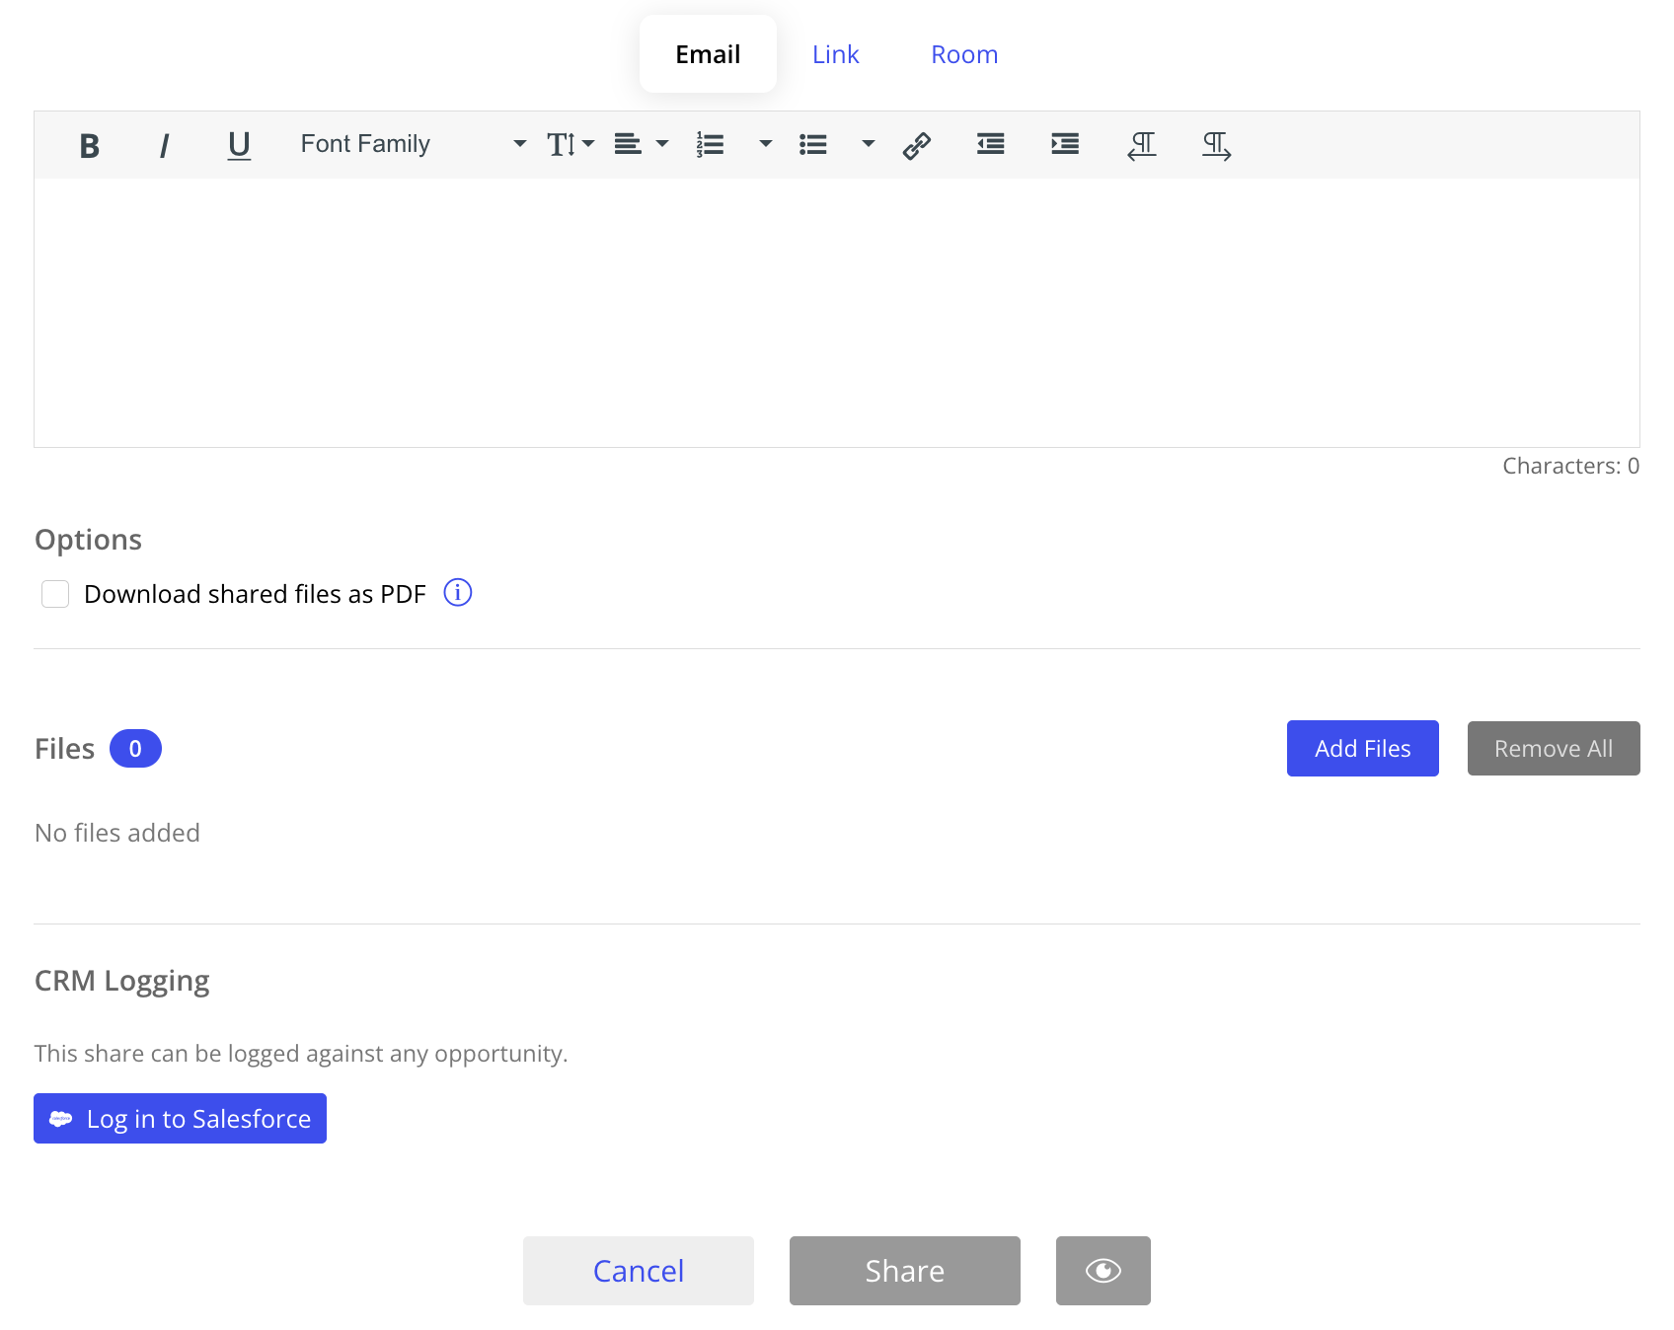Viewport: 1674px width, 1330px height.
Task: Increase the text indent
Action: (x=1065, y=145)
